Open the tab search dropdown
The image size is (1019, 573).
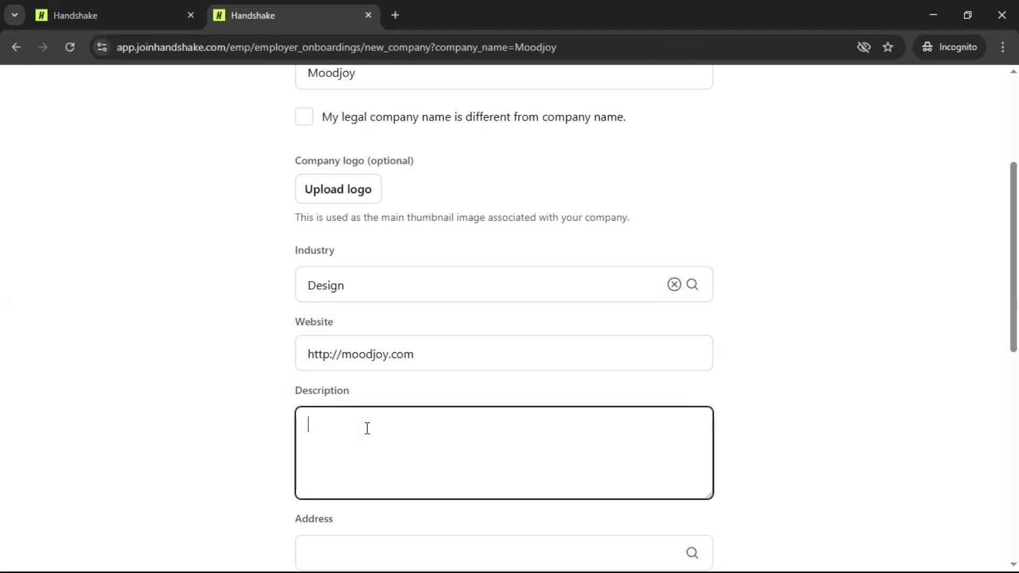tap(15, 15)
